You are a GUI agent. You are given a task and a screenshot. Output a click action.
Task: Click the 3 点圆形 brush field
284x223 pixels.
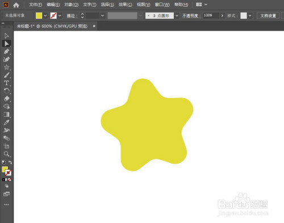[160, 16]
